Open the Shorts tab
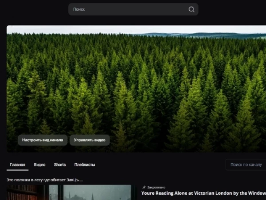 pos(60,164)
